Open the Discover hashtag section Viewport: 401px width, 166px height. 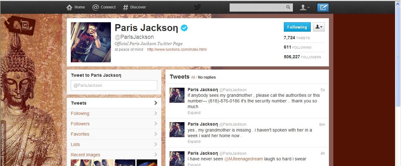134,7
